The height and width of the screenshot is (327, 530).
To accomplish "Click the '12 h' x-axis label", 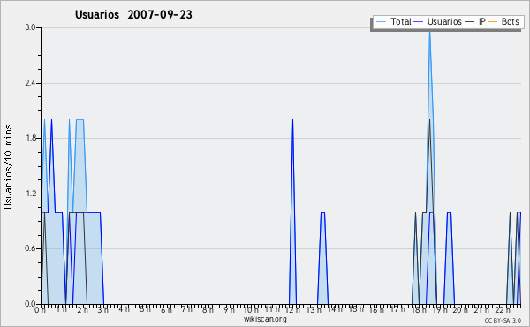I will [292, 309].
